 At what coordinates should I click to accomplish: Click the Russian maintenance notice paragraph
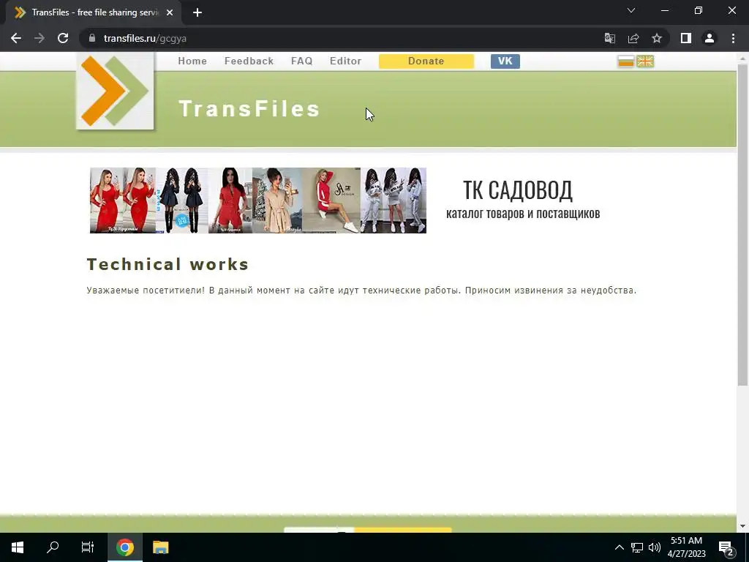(361, 290)
